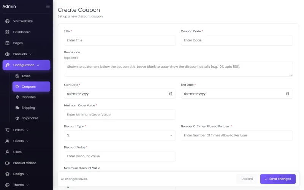Click the End Date field
The height and width of the screenshot is (190, 304).
pos(237,94)
